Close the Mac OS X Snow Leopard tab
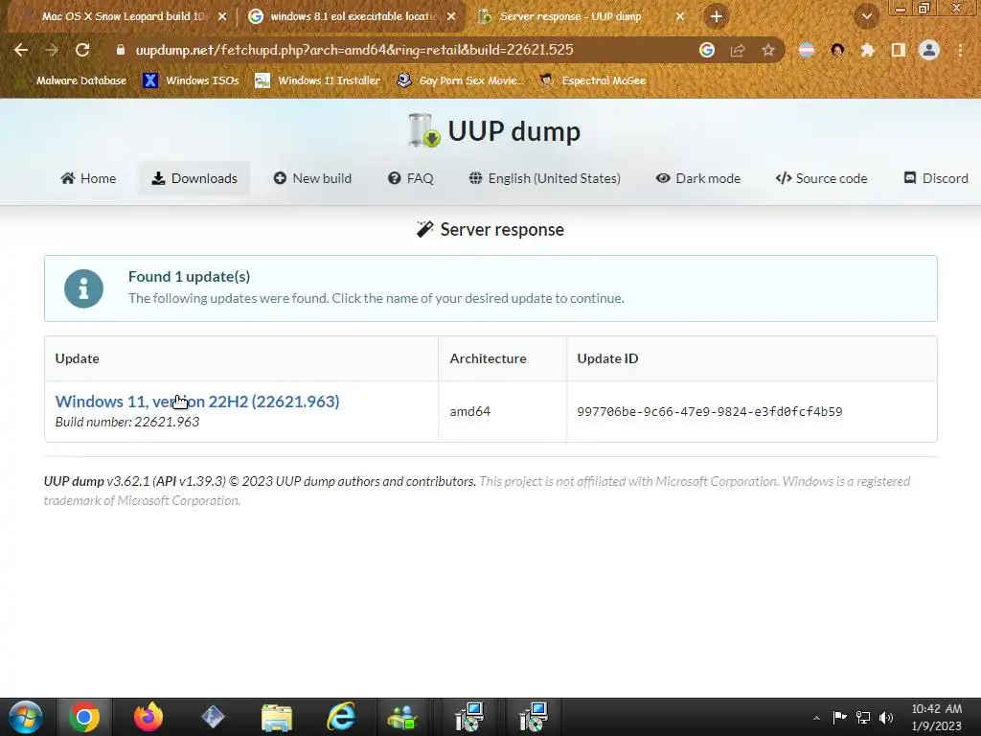Viewport: 981px width, 736px height. (x=221, y=16)
